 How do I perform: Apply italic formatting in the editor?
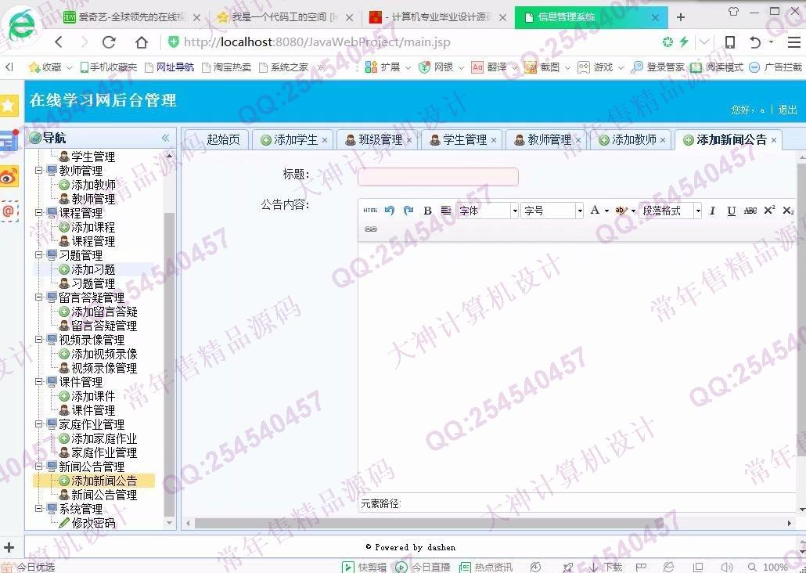[x=712, y=211]
